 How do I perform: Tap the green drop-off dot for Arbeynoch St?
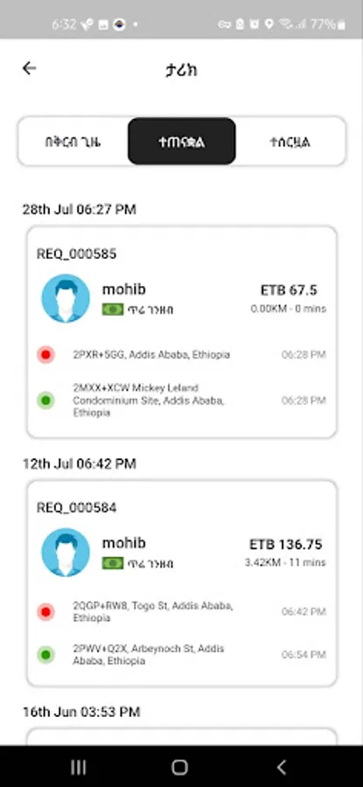[x=46, y=654]
